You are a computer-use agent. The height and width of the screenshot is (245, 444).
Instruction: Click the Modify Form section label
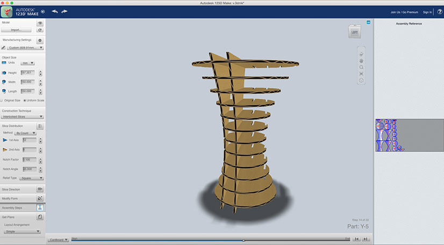(10, 199)
